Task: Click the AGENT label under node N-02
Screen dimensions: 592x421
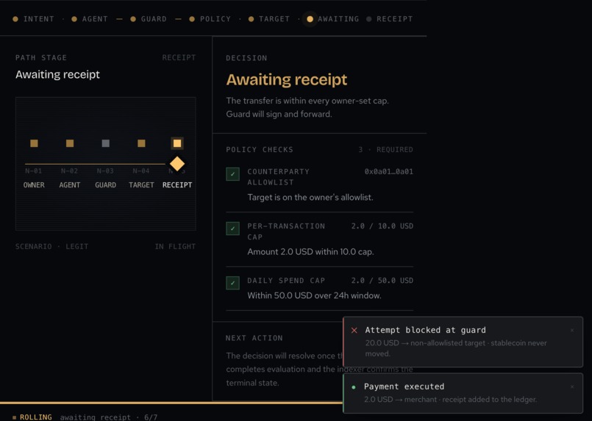Action: pyautogui.click(x=70, y=185)
